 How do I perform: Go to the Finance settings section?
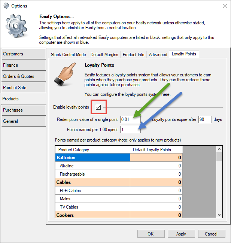point(23,65)
